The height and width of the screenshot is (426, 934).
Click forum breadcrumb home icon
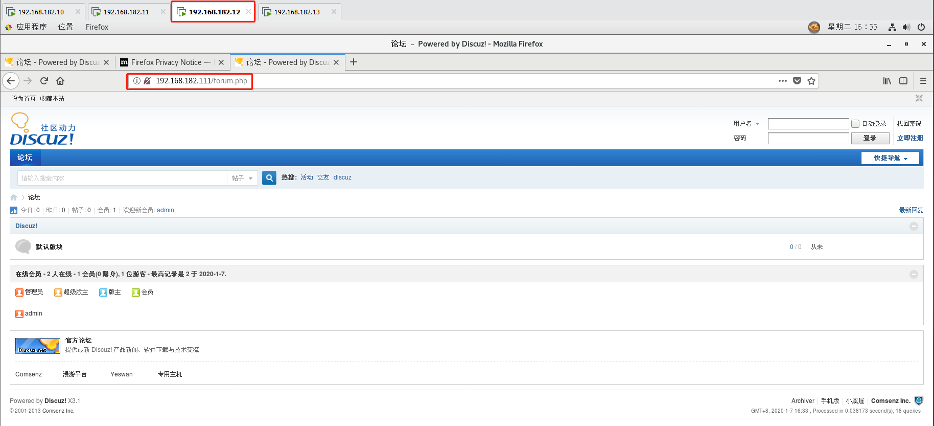(14, 197)
